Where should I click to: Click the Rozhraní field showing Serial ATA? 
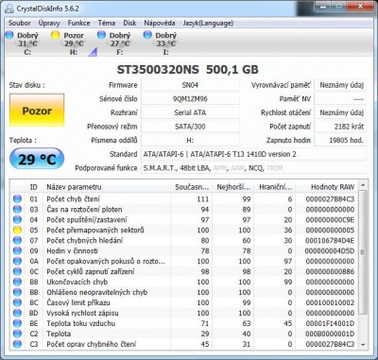click(190, 112)
